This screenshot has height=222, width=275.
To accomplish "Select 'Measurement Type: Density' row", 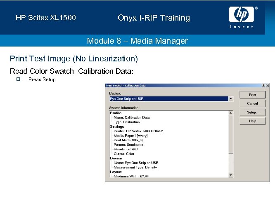I will pos(135,167).
